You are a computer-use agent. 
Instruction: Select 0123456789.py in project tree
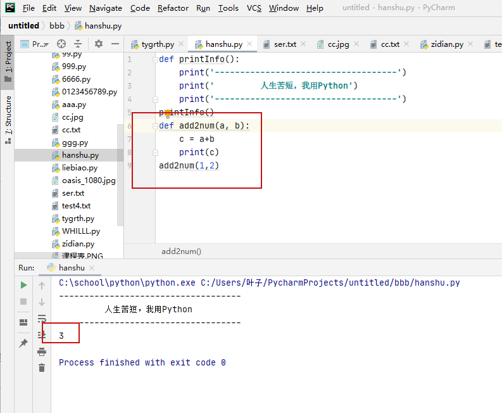click(x=85, y=92)
